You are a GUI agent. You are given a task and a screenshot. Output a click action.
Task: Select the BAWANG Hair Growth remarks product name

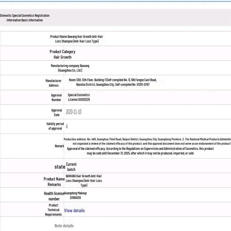click(x=84, y=181)
